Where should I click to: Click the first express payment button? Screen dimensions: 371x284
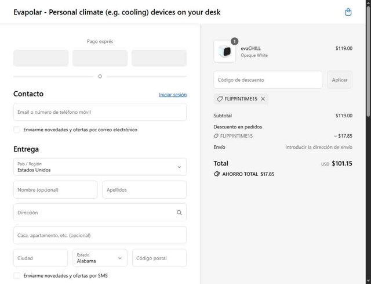pos(41,58)
